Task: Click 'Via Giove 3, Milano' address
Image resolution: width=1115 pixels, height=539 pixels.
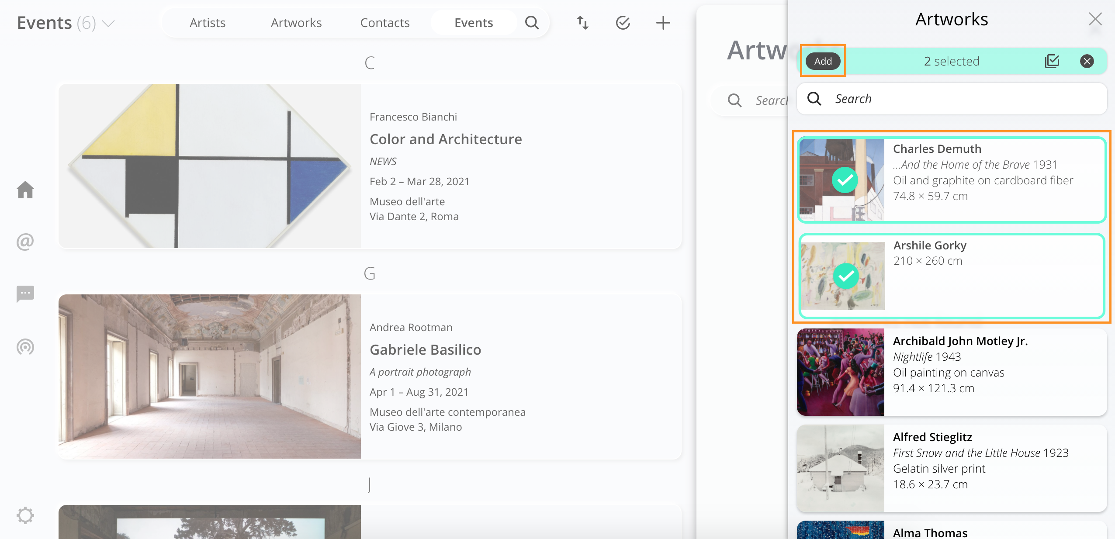Action: point(416,427)
